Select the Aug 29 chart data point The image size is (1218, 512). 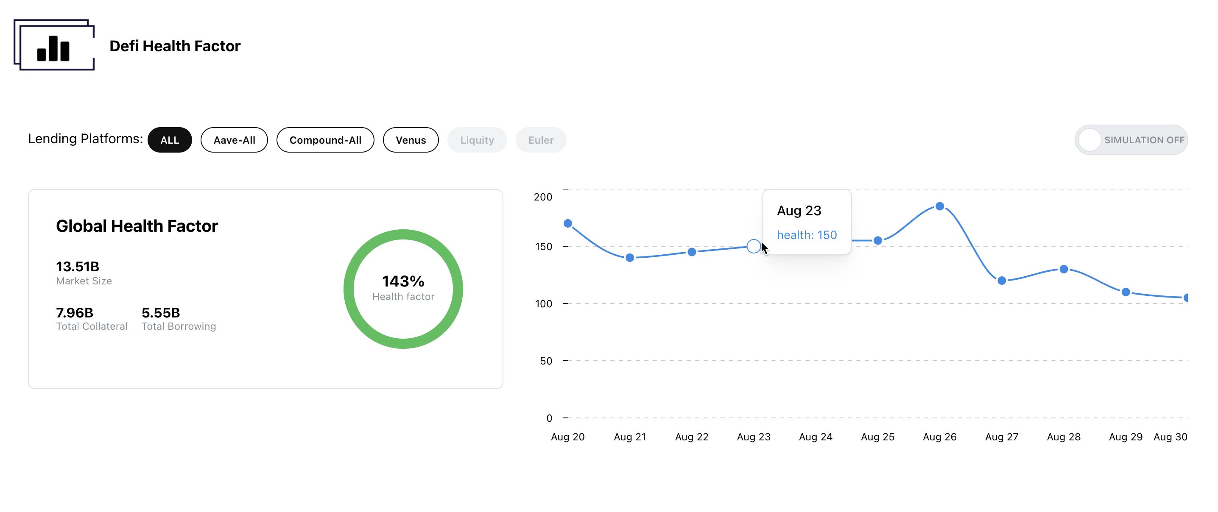1126,292
